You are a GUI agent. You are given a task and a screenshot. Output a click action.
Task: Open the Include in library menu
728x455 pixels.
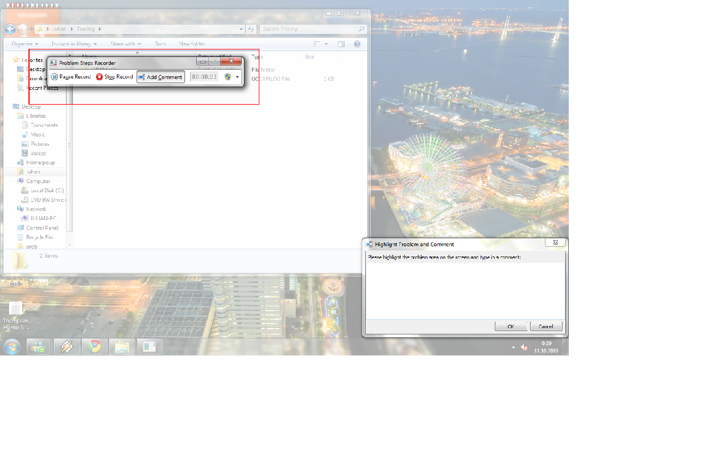pyautogui.click(x=74, y=44)
